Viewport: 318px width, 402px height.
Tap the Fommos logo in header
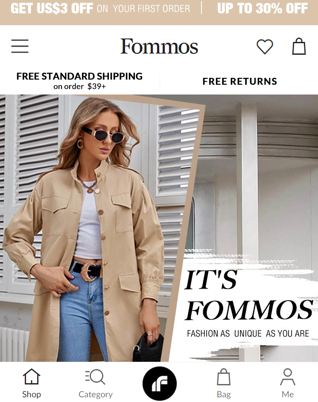(159, 47)
